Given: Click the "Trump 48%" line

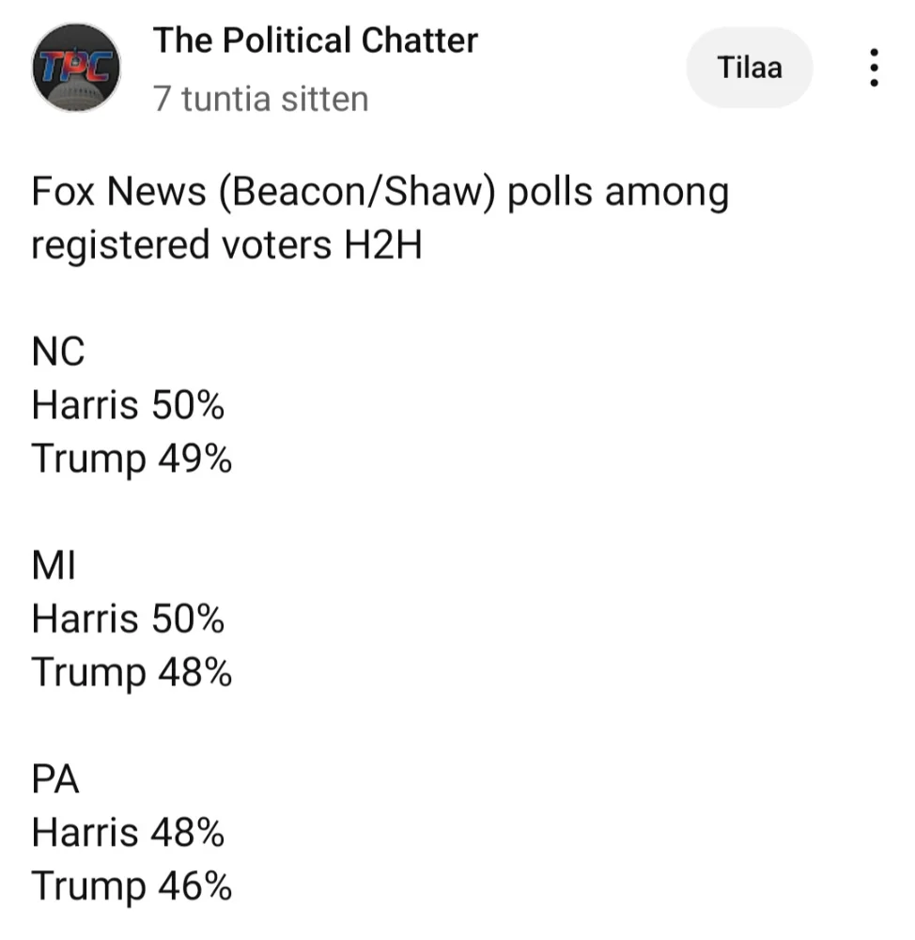Looking at the screenshot, I should 131,673.
